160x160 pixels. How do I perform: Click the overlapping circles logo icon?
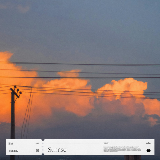[x=148, y=150]
